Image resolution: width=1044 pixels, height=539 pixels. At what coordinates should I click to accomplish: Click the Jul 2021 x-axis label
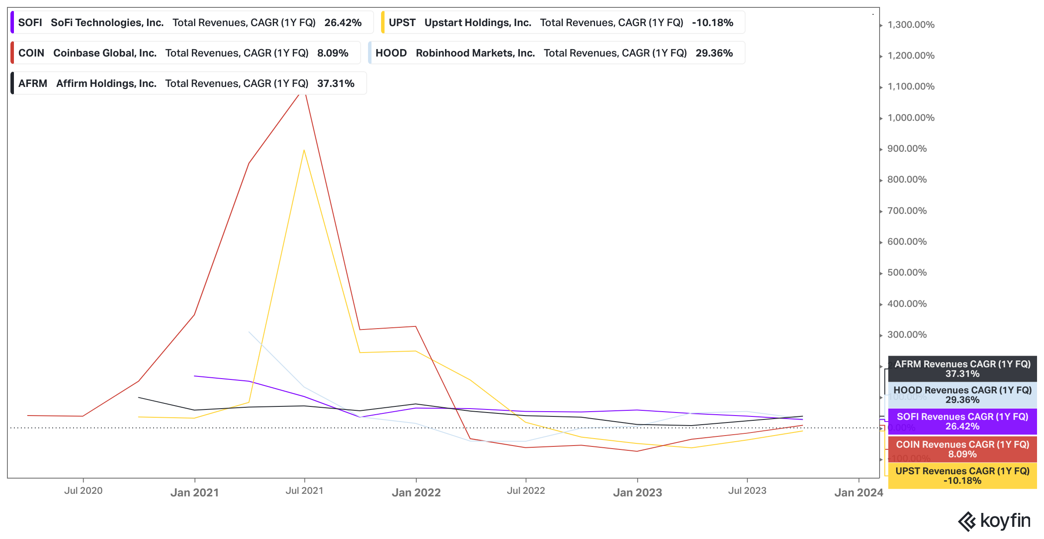(x=304, y=491)
